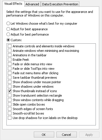
Task: Click the Cancel button
Action: coord(67,135)
